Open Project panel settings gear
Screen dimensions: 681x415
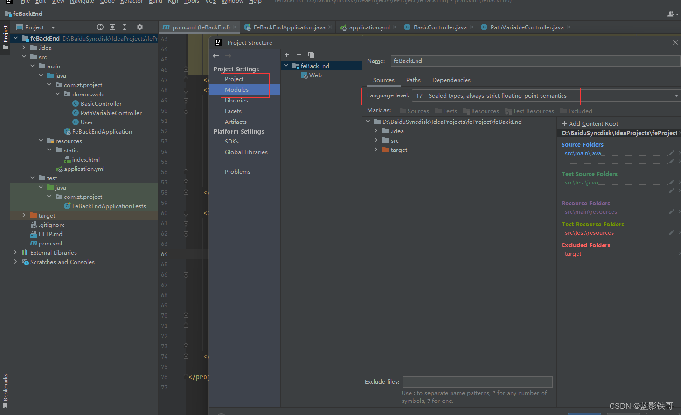click(140, 27)
